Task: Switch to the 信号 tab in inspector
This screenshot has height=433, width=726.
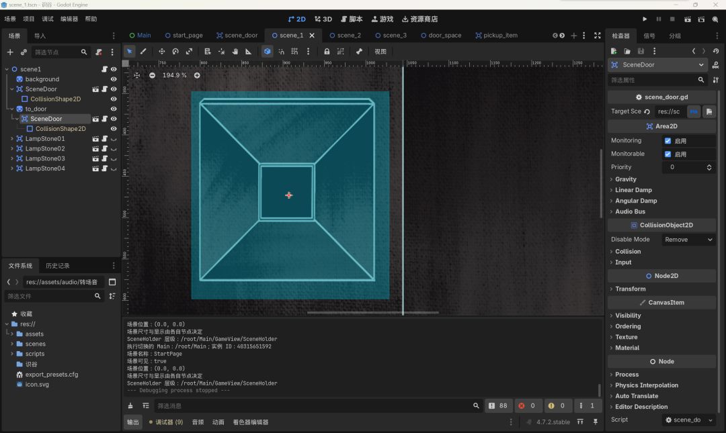Action: [649, 36]
